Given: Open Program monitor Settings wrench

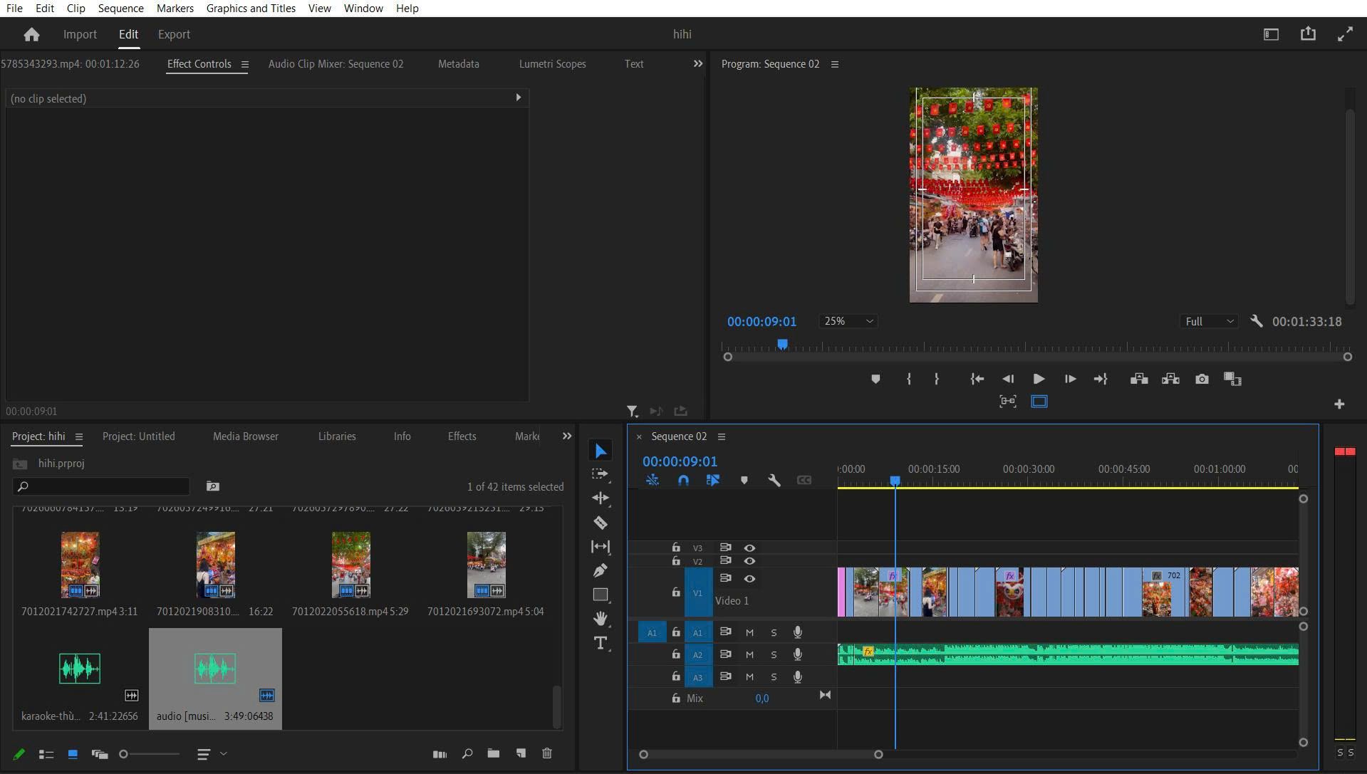Looking at the screenshot, I should (1257, 321).
